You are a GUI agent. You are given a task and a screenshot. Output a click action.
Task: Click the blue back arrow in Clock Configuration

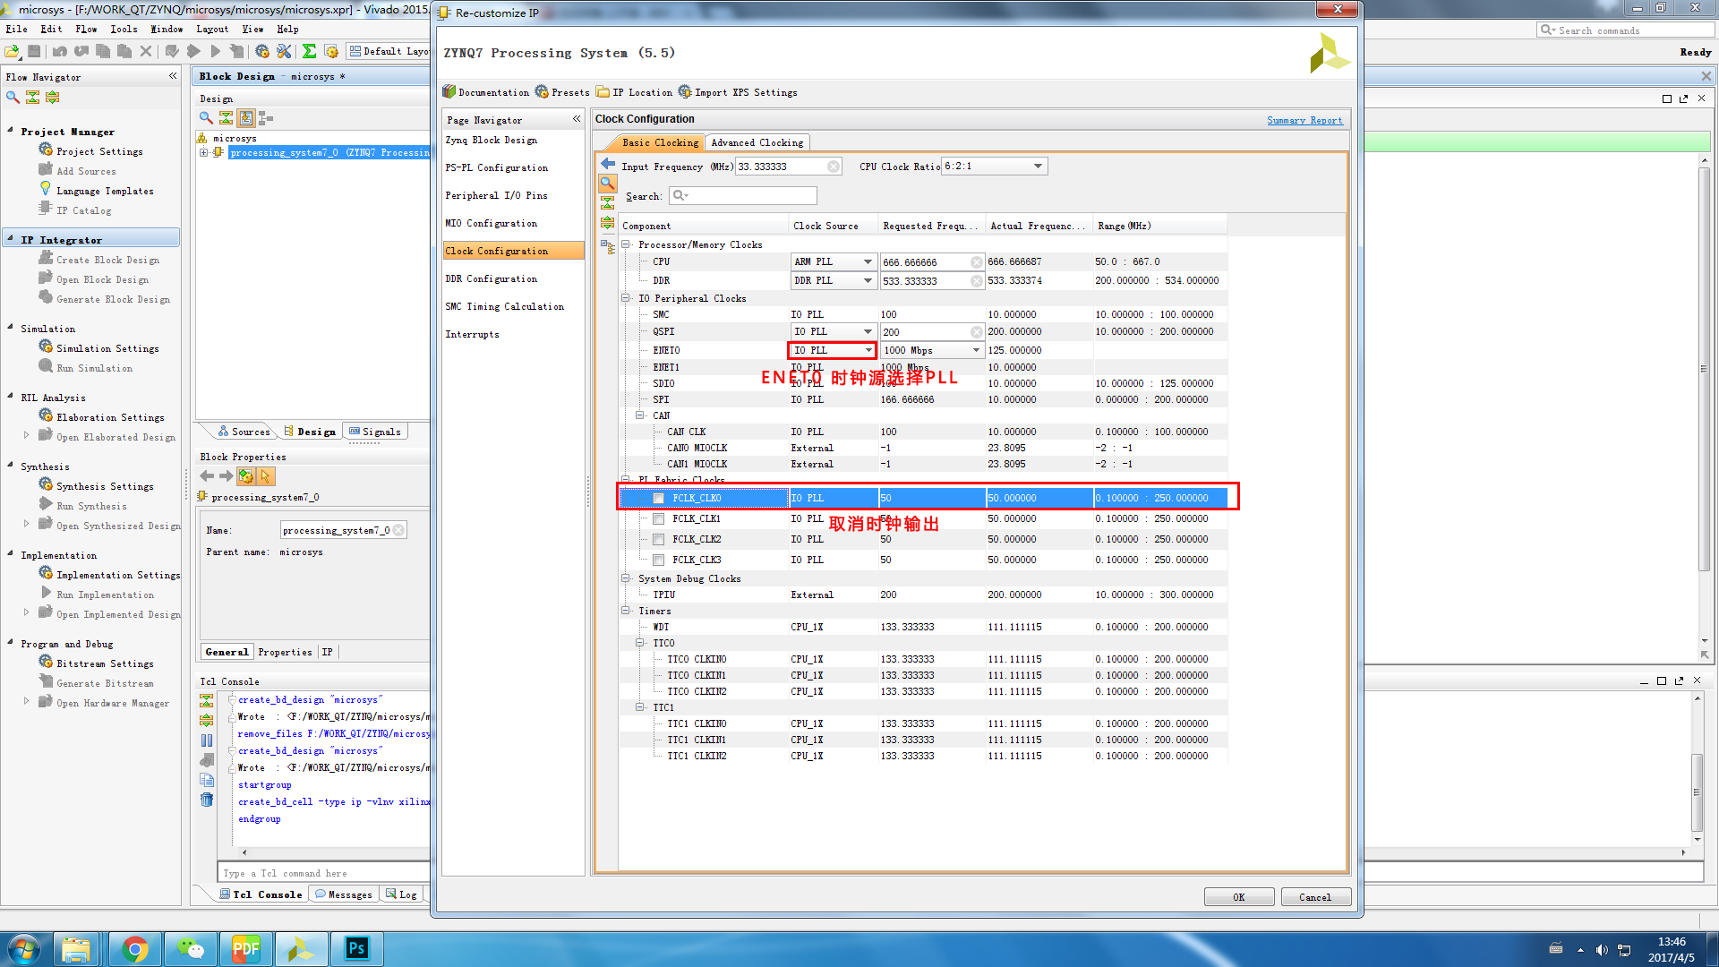point(608,164)
